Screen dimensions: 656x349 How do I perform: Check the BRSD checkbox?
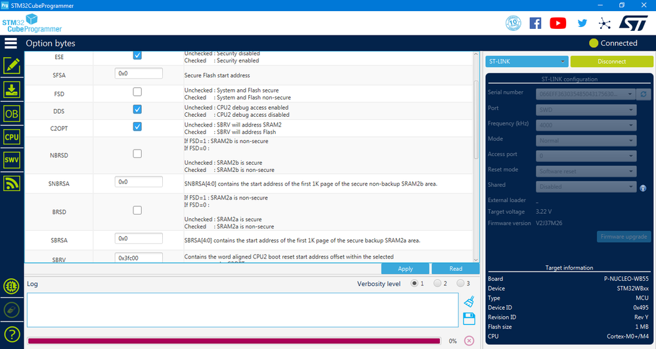coord(137,210)
